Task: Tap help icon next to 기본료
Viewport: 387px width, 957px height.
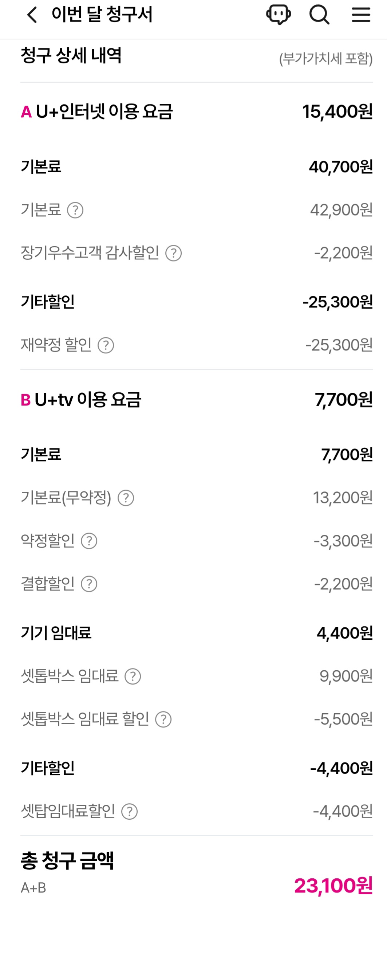Action: (x=75, y=210)
